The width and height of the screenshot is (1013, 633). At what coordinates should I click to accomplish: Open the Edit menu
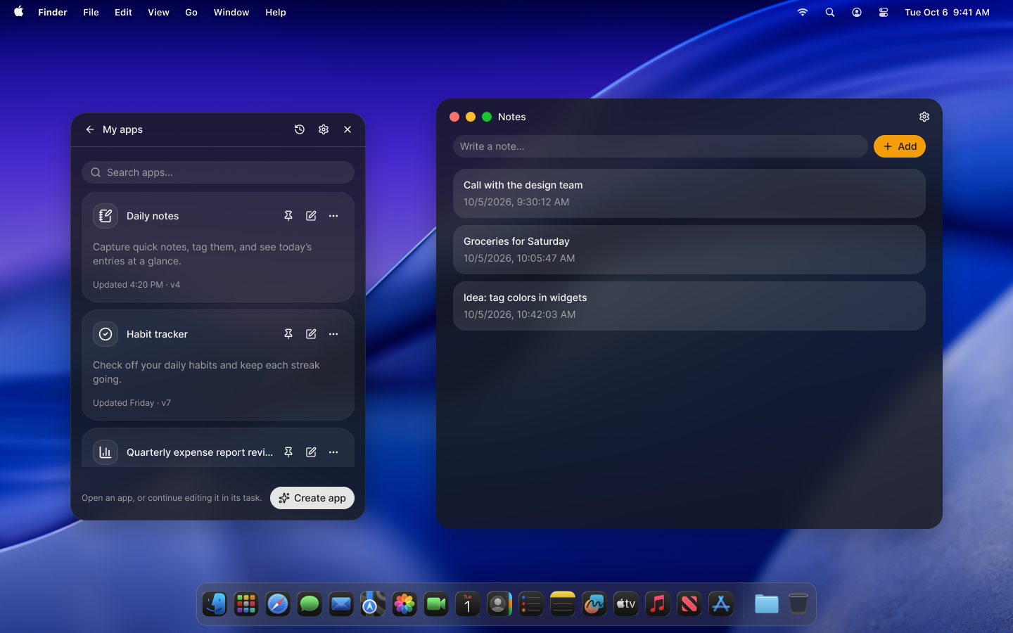[x=123, y=12]
